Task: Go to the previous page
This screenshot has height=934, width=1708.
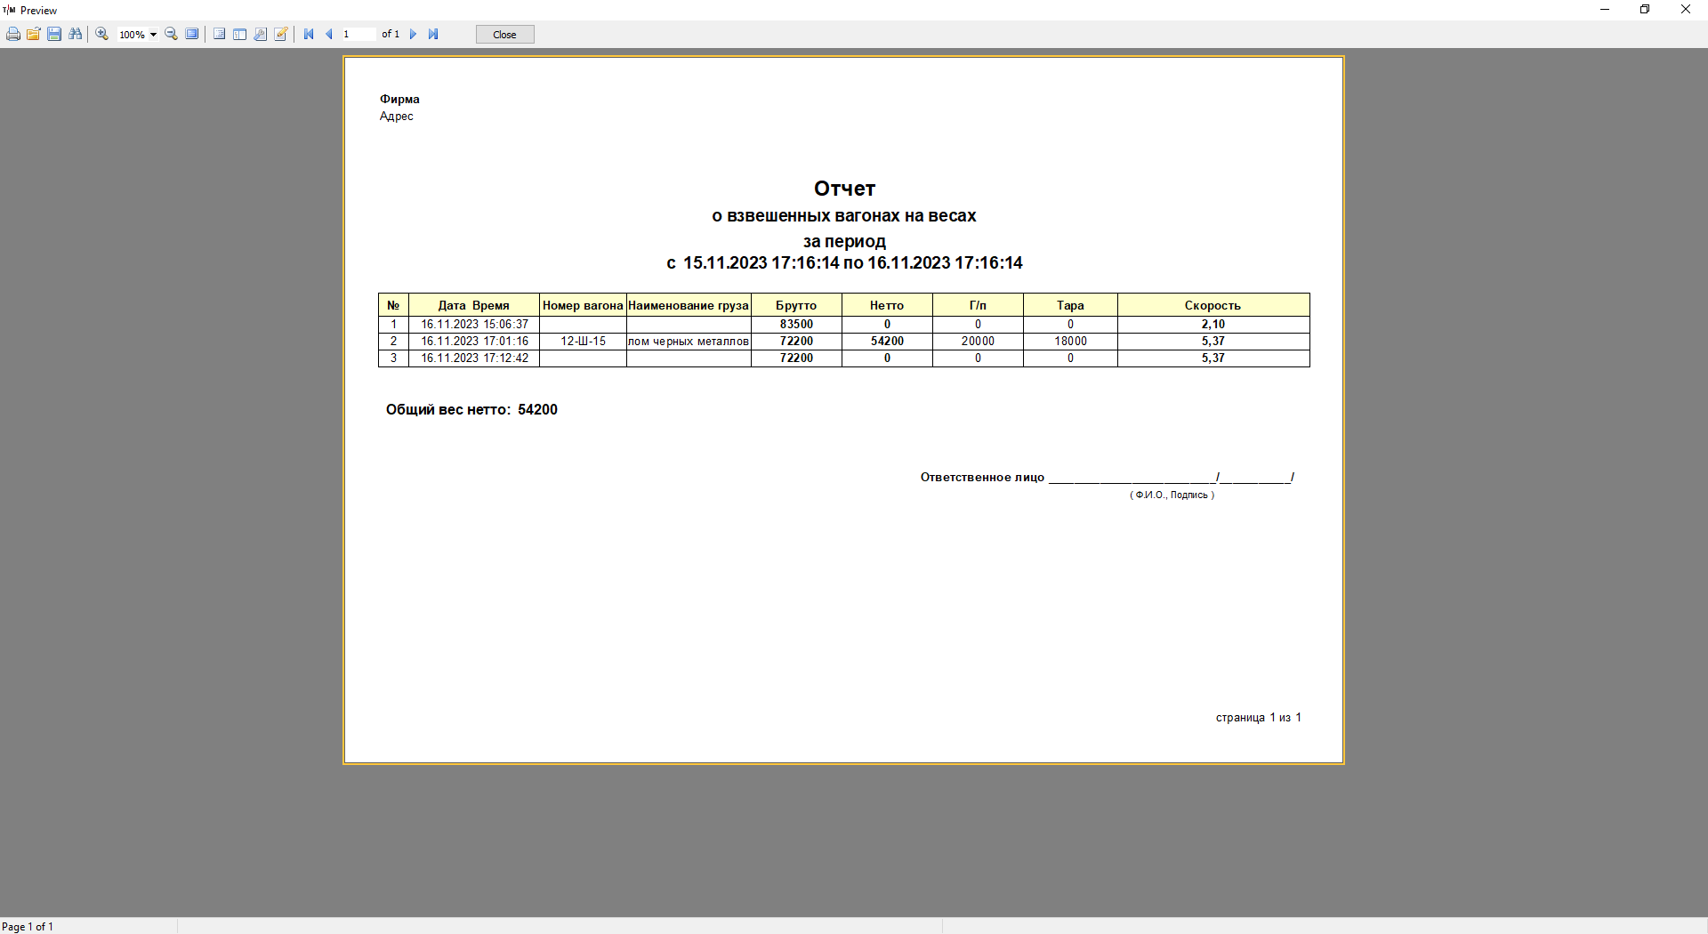Action: [329, 35]
